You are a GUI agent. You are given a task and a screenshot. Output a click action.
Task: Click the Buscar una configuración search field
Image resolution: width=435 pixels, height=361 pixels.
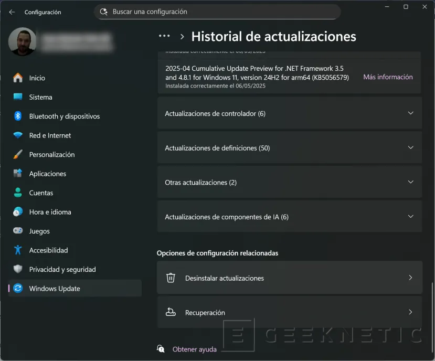tap(217, 12)
